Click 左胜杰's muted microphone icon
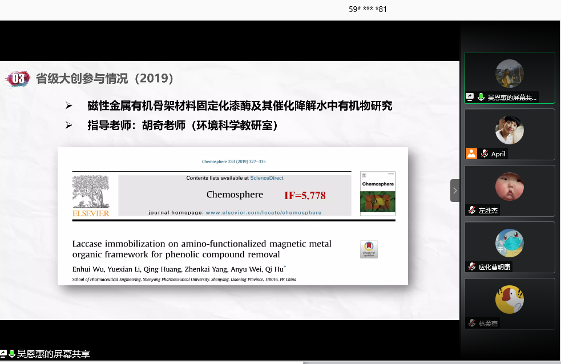561x364 pixels. coord(472,210)
